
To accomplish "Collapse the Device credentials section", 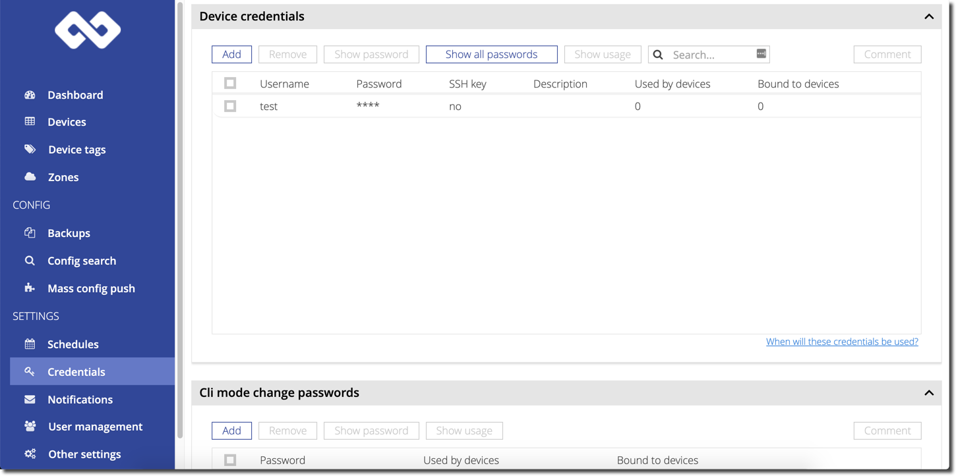I will tap(929, 16).
